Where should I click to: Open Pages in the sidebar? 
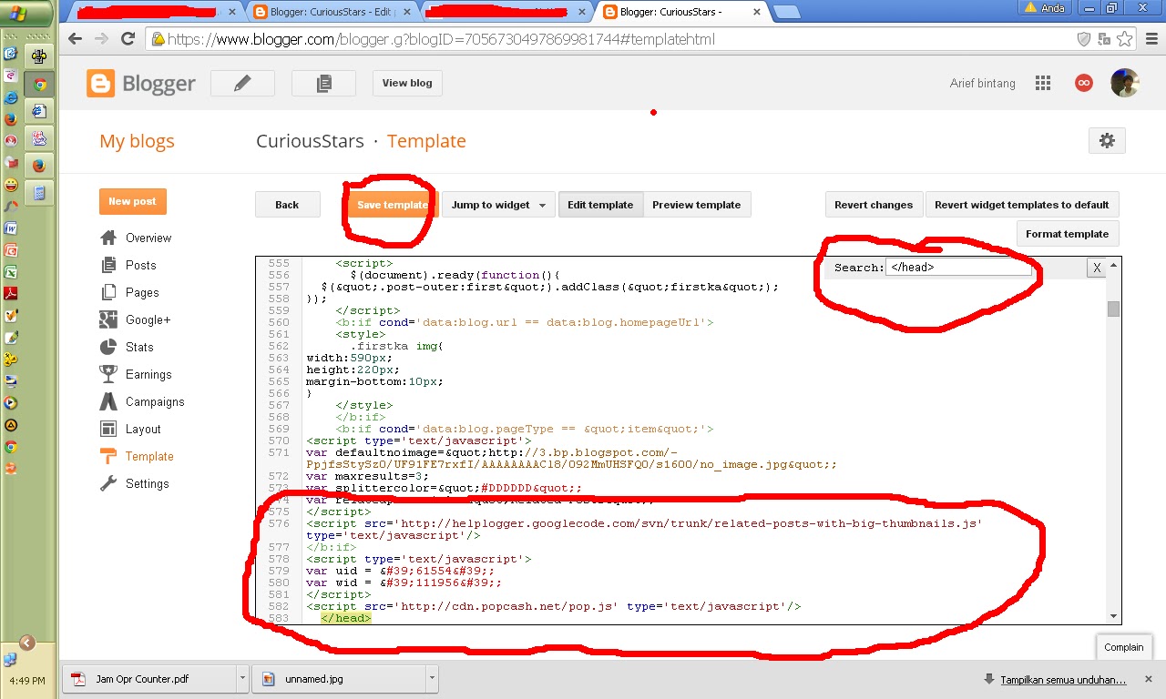click(x=129, y=292)
